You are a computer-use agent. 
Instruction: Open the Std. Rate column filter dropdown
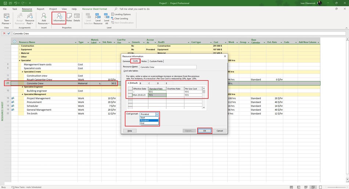[x=114, y=42]
